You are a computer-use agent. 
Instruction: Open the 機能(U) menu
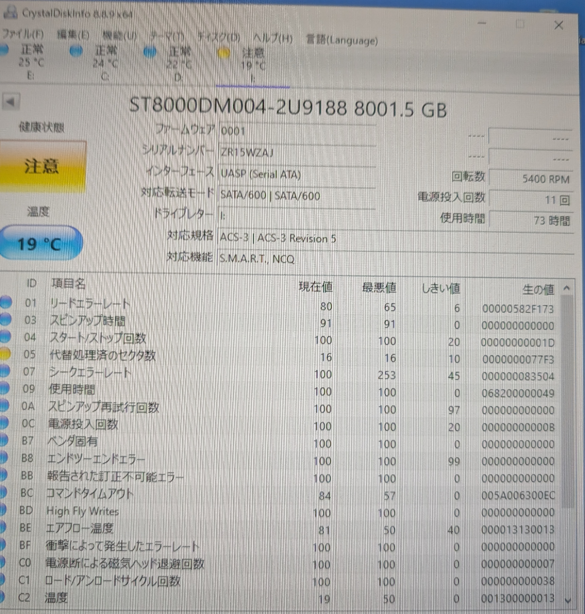(119, 35)
